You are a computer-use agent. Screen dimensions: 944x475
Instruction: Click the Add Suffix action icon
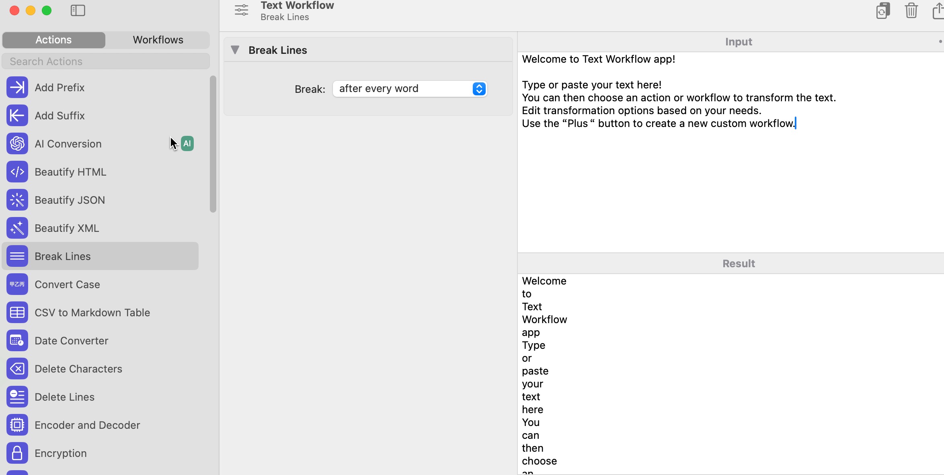[x=17, y=115]
